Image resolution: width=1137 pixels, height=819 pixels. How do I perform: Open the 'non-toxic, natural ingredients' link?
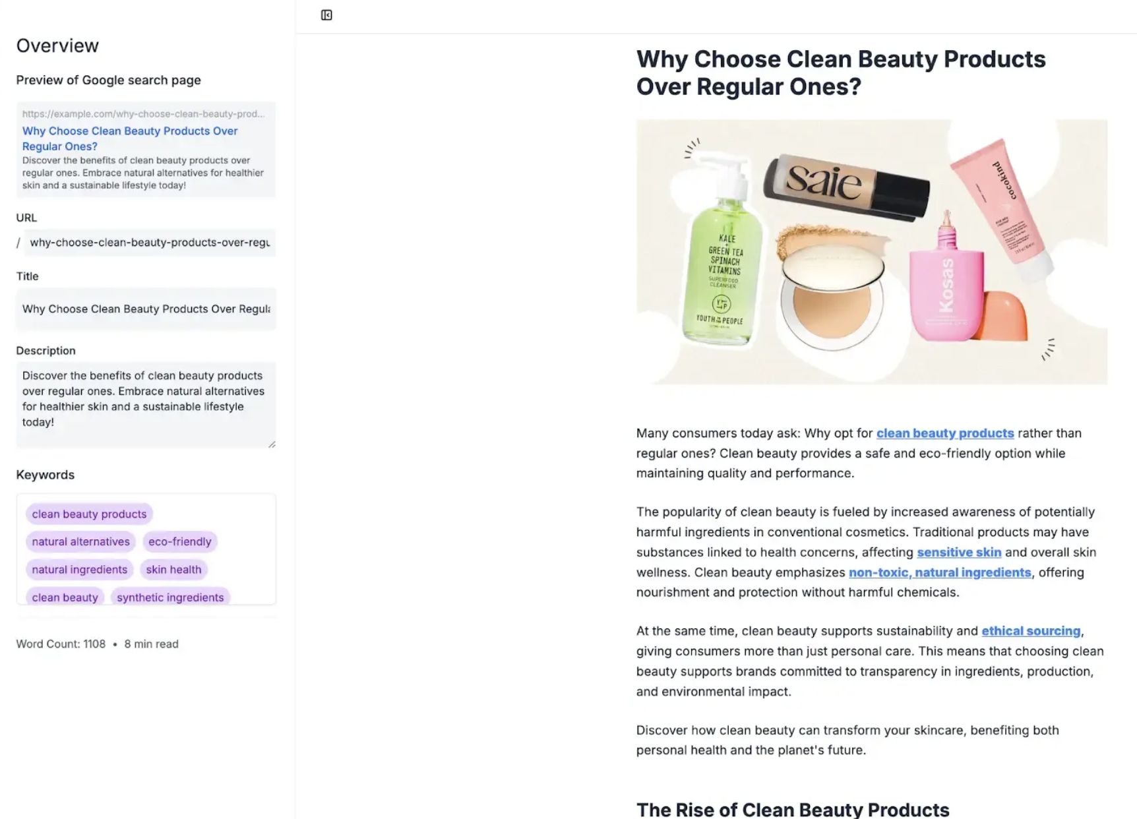pyautogui.click(x=939, y=572)
